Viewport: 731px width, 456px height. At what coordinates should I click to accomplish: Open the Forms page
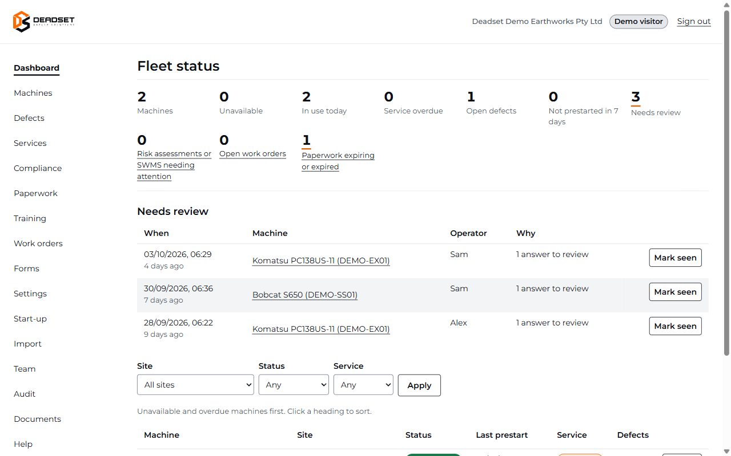point(26,268)
